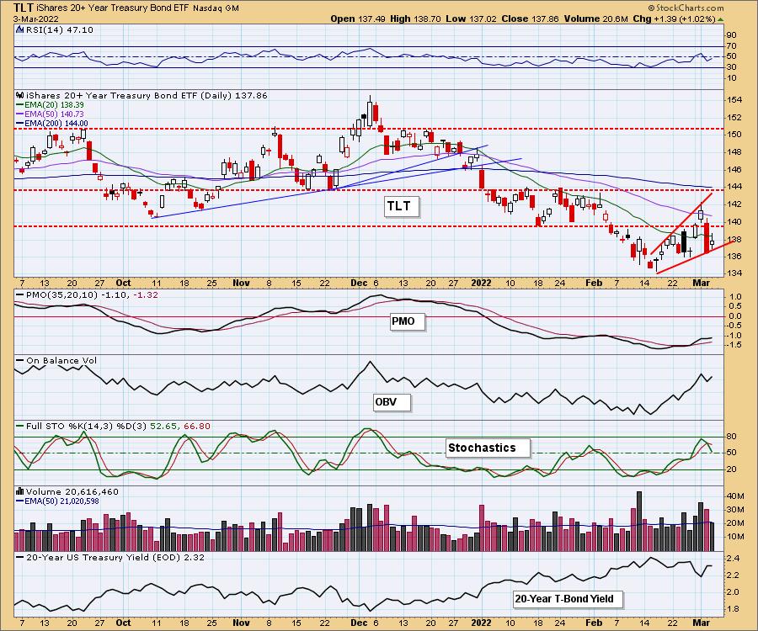Click the black line swatch before On Balance Vol
This screenshot has width=758, height=631.
pyautogui.click(x=20, y=361)
